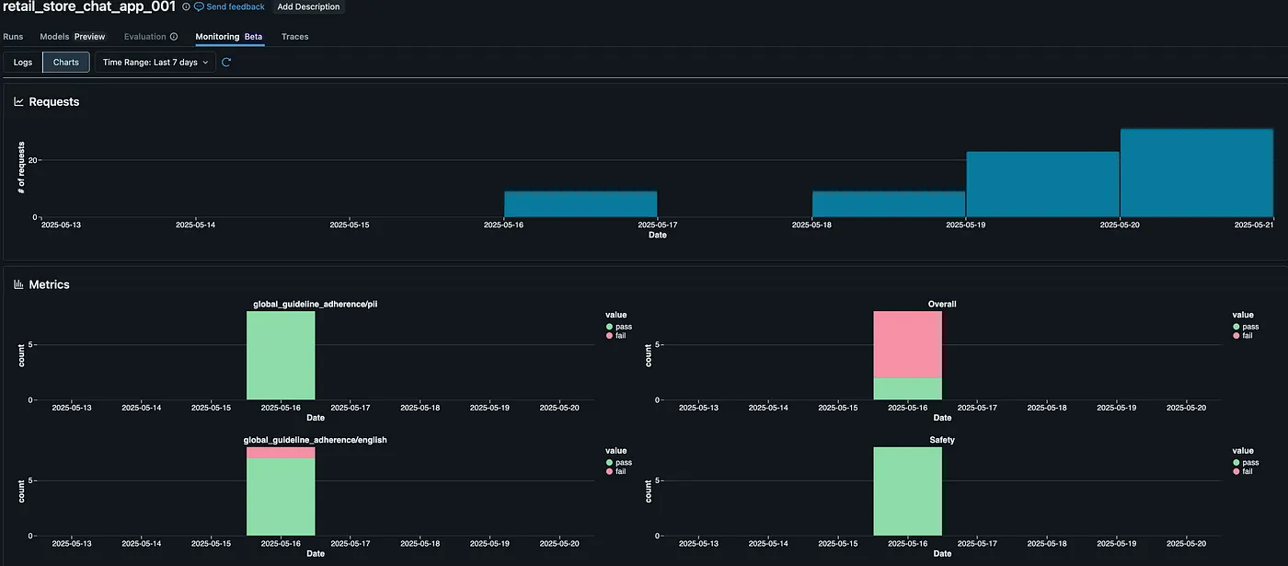This screenshot has height=566, width=1288.
Task: Click the info icon next to retail_store_chat_app_001
Action: pyautogui.click(x=185, y=7)
